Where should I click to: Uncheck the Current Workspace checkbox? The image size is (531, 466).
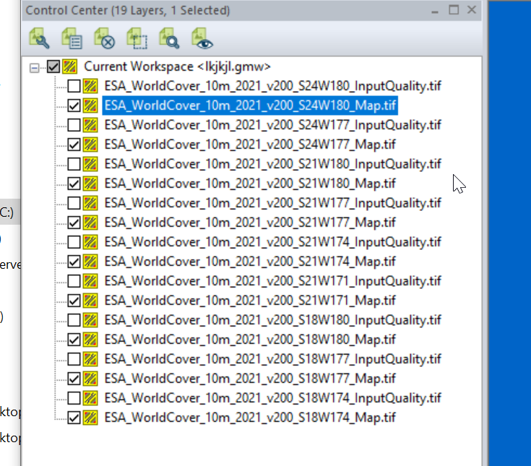click(x=53, y=66)
